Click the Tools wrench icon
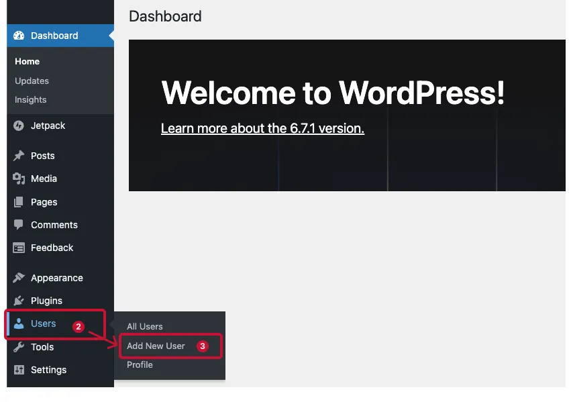571x402 pixels. [x=19, y=347]
